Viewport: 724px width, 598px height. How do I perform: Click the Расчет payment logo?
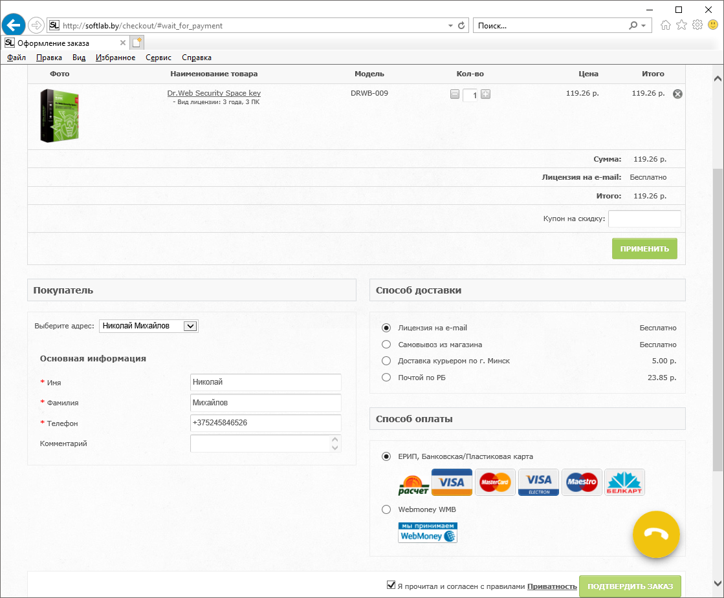pyautogui.click(x=413, y=485)
